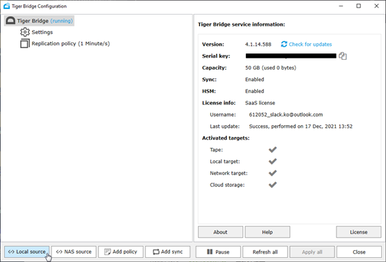The image size is (386, 262).
Task: Click the Add sync button
Action: [x=168, y=252]
